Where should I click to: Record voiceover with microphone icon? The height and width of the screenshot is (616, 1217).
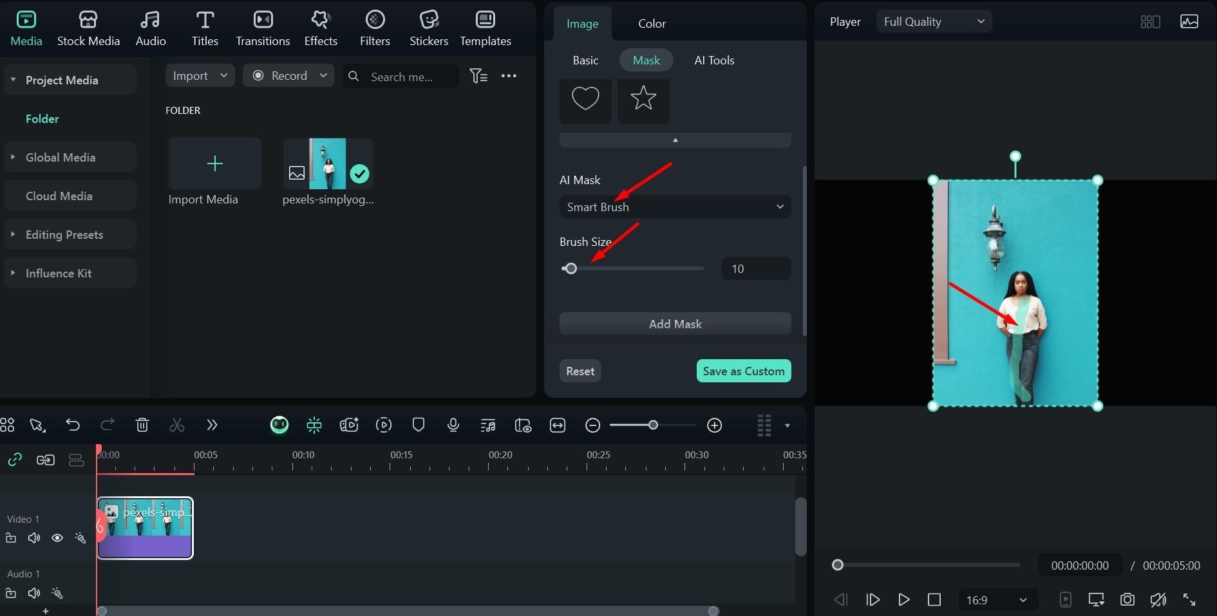pyautogui.click(x=453, y=425)
